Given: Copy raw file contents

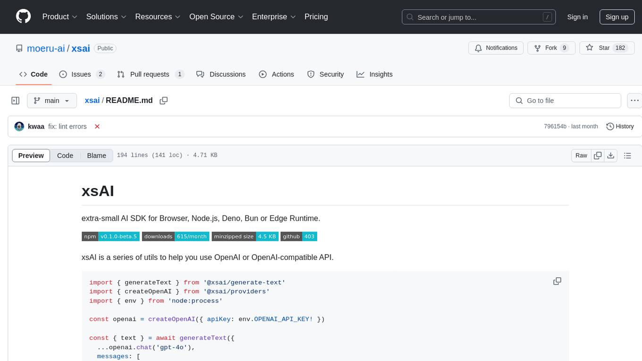Looking at the screenshot, I should pyautogui.click(x=598, y=155).
